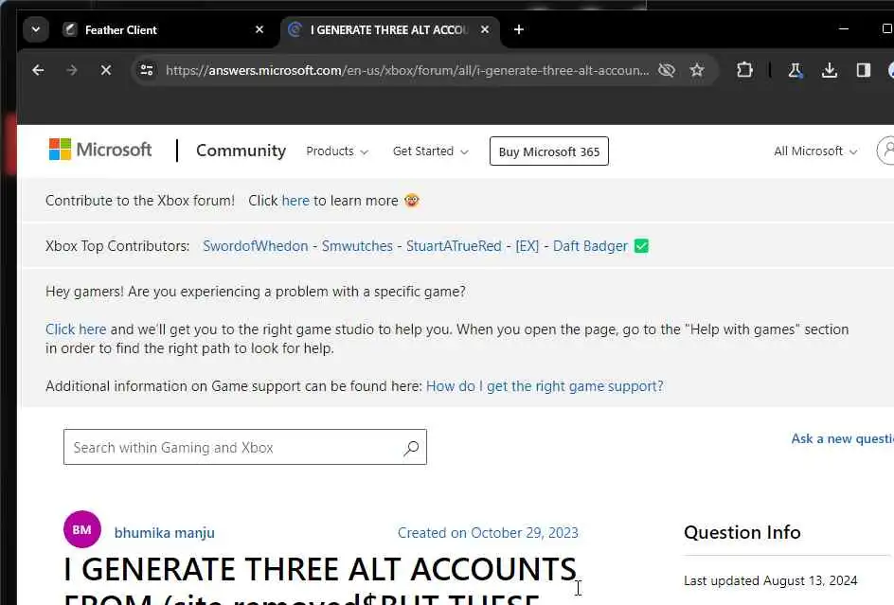Stop loading the page
The image size is (894, 605).
point(106,70)
